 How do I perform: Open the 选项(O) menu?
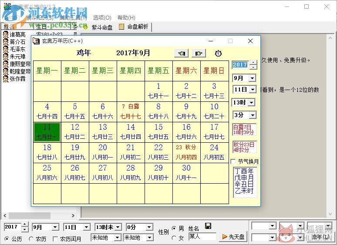click(102, 17)
